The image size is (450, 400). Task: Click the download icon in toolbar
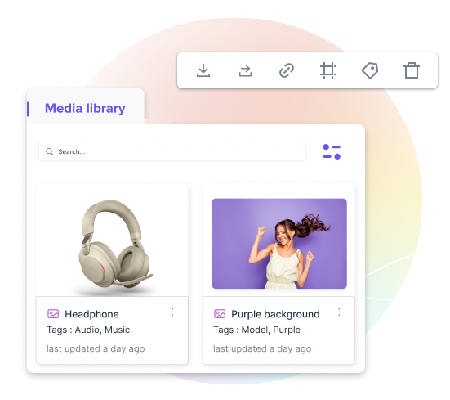pos(203,70)
